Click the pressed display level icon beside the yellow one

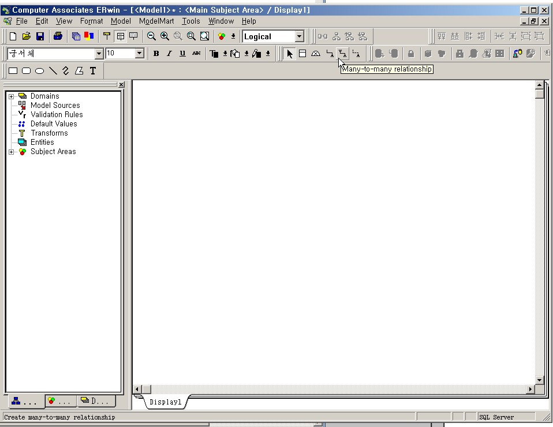click(120, 36)
